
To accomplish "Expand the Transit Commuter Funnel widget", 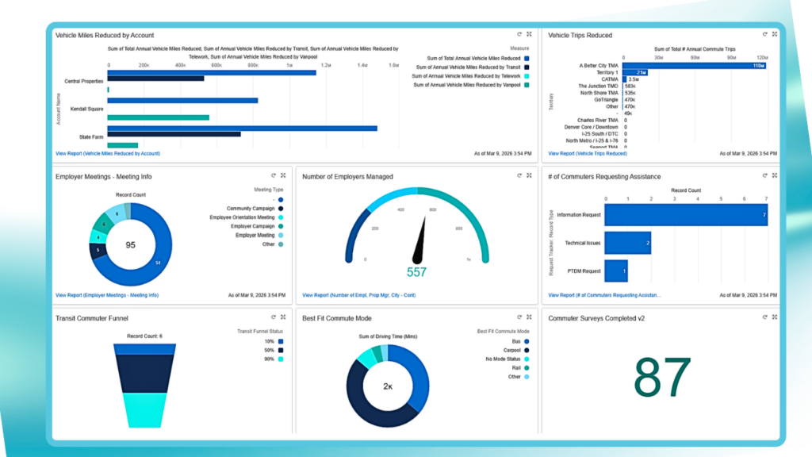I will pos(282,317).
